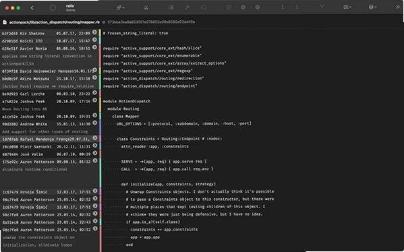Open commit b0d0c9f via its arrow icon
This screenshot has height=252, width=404.
94,77
